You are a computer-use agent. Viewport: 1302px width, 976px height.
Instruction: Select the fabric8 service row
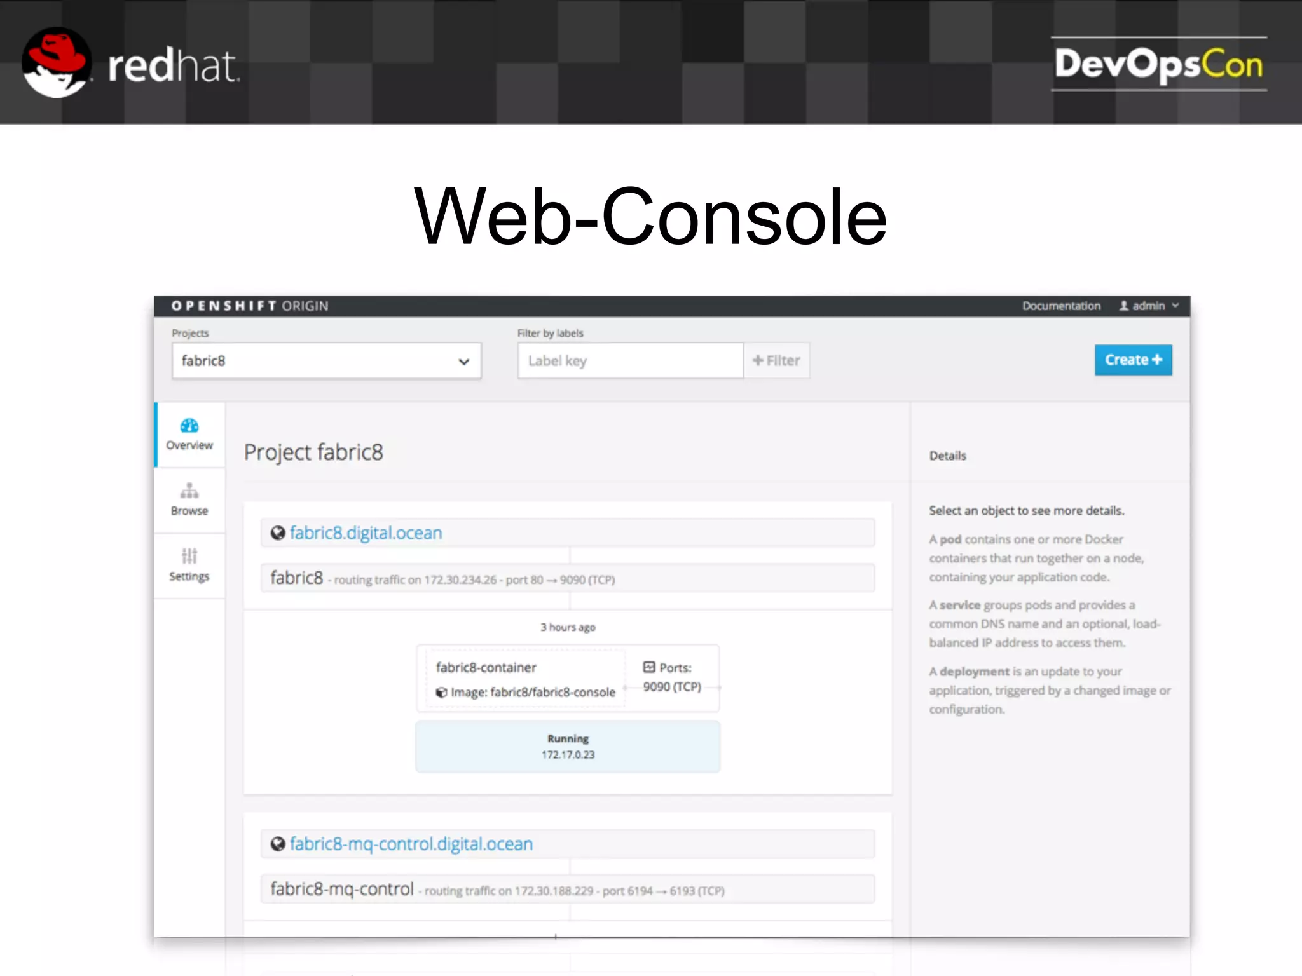coord(568,578)
